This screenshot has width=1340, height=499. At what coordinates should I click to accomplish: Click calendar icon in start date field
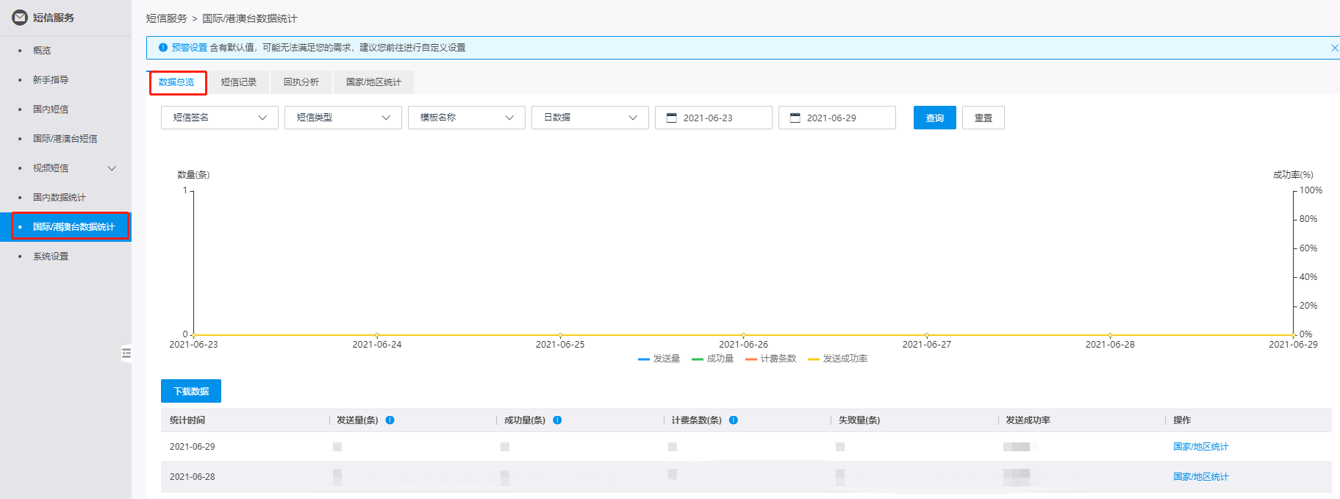[x=671, y=118]
